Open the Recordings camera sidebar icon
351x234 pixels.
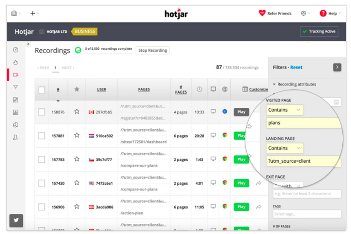[16, 75]
